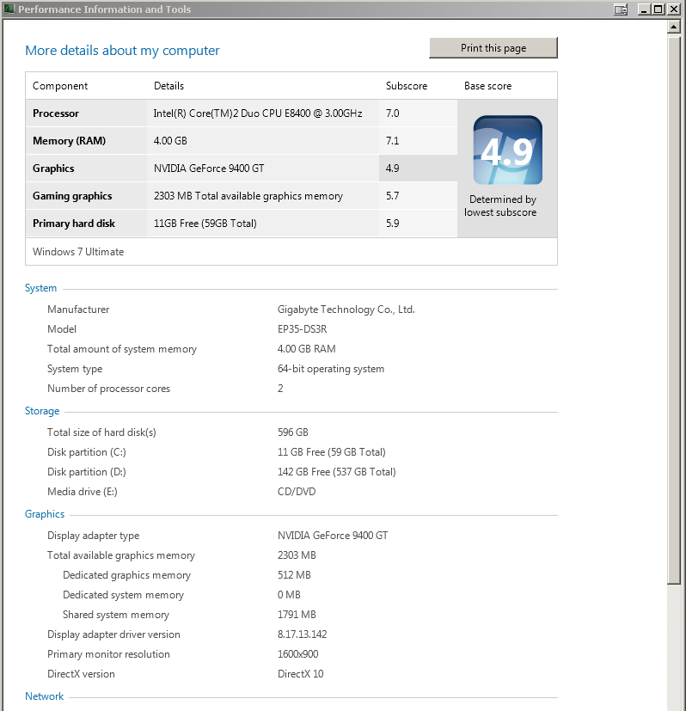Click the title bar panel icon beside minimize

pyautogui.click(x=621, y=9)
